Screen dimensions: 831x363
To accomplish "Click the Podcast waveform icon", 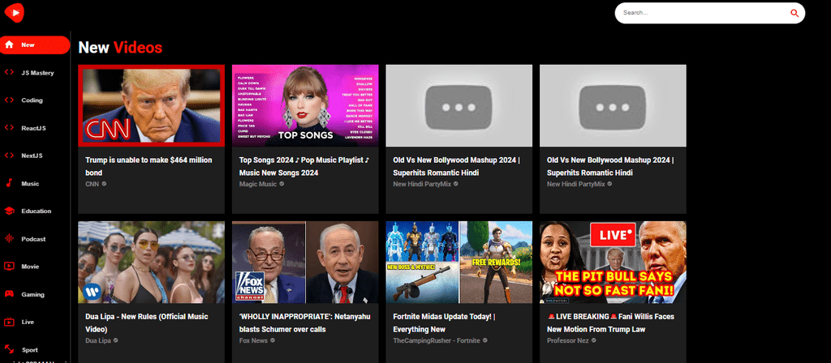I will (x=9, y=239).
